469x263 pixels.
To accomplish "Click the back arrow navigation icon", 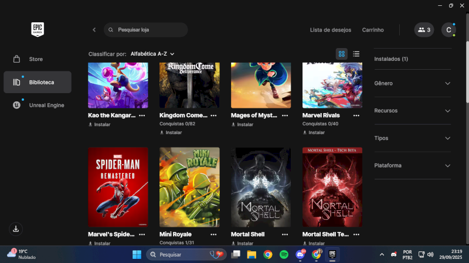I will (x=94, y=30).
